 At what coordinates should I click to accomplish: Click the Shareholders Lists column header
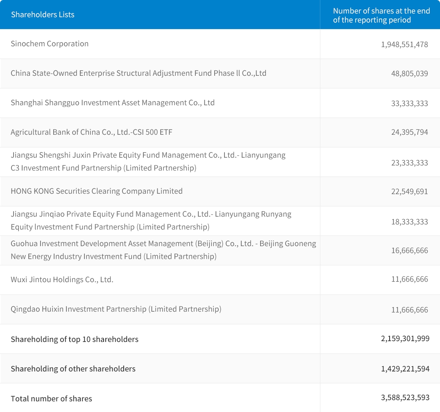point(43,15)
